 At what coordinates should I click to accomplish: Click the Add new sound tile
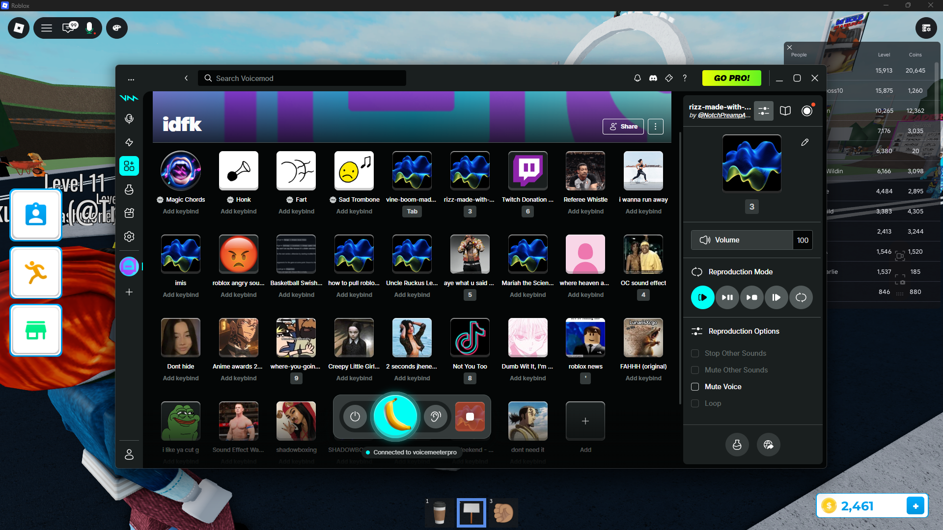click(x=585, y=421)
